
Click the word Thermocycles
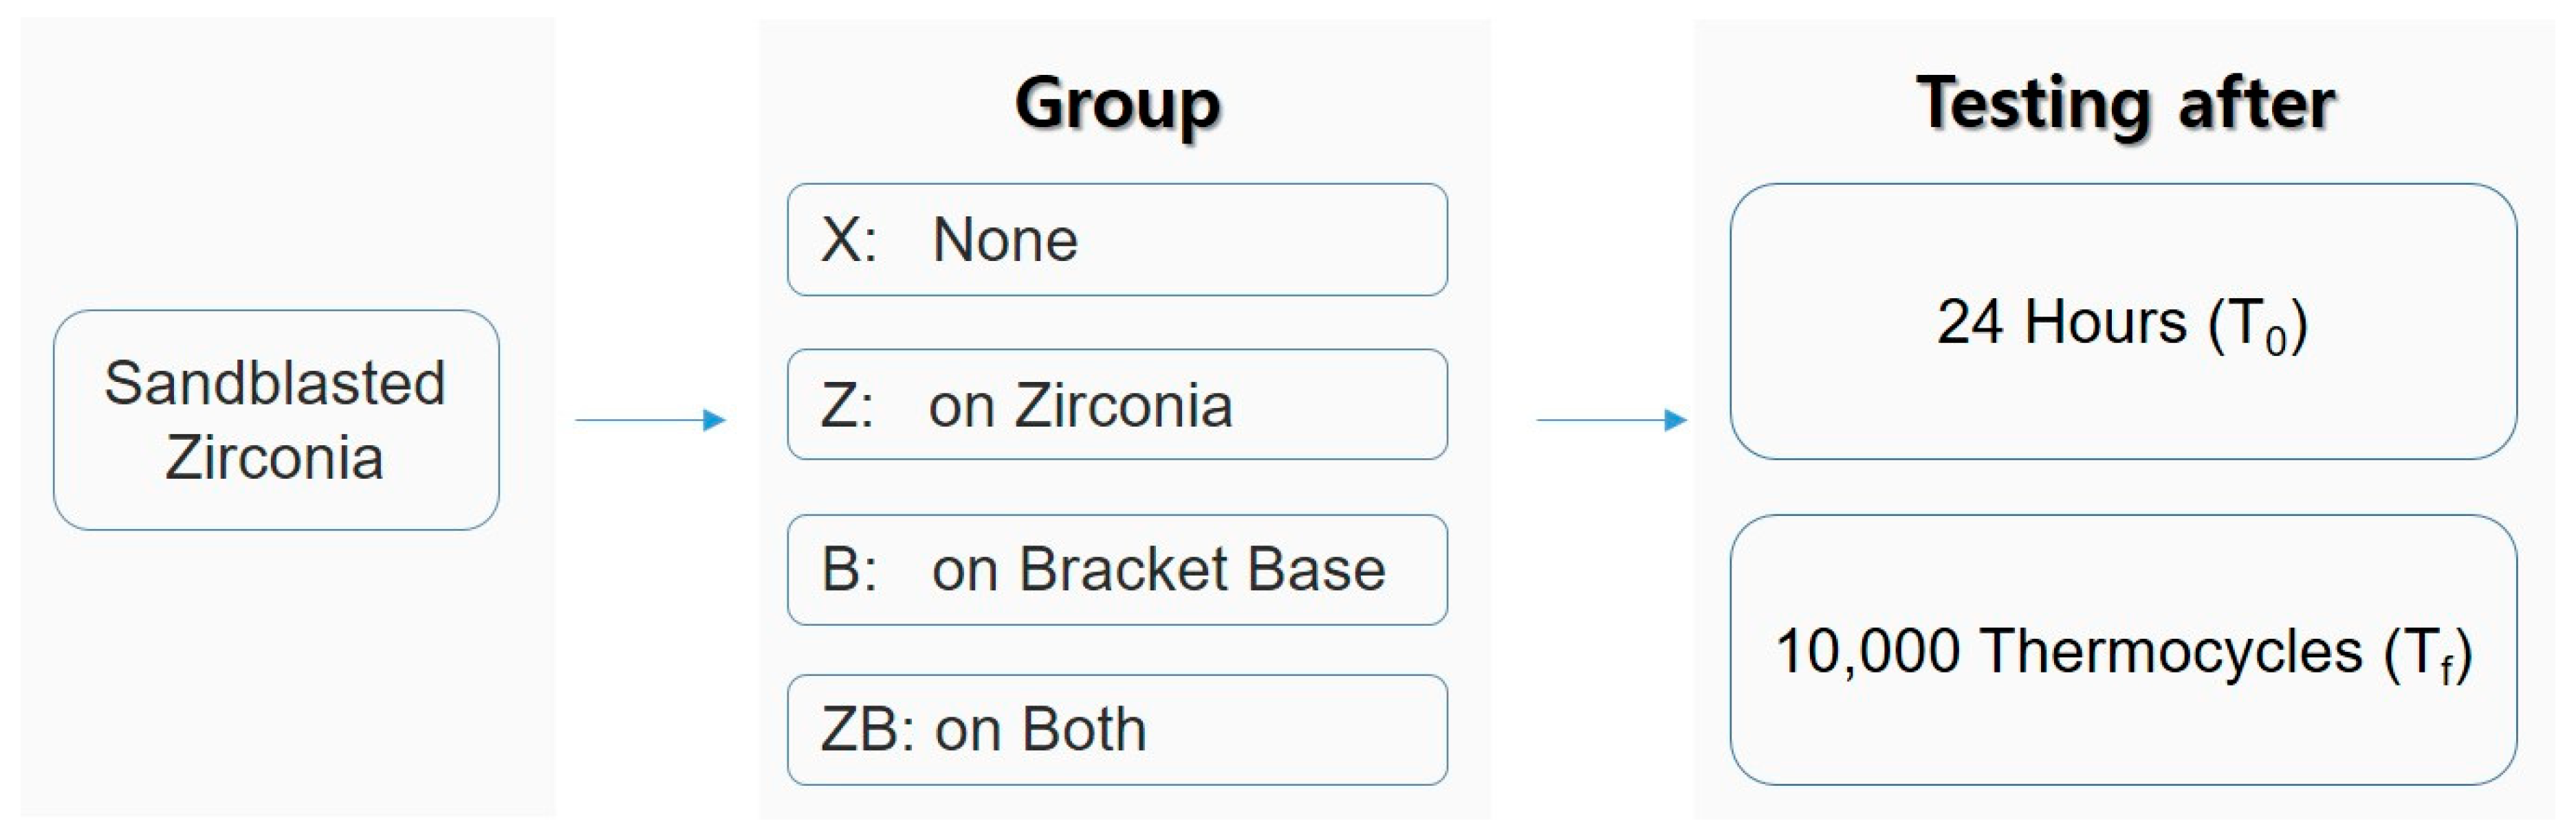(x=2171, y=651)
